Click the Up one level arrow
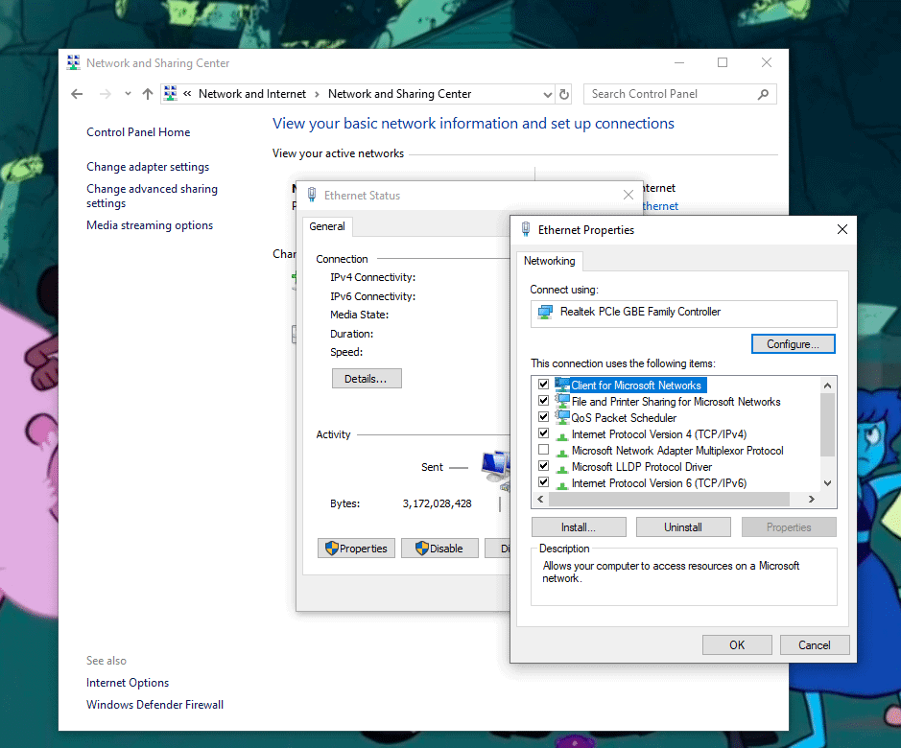 148,94
